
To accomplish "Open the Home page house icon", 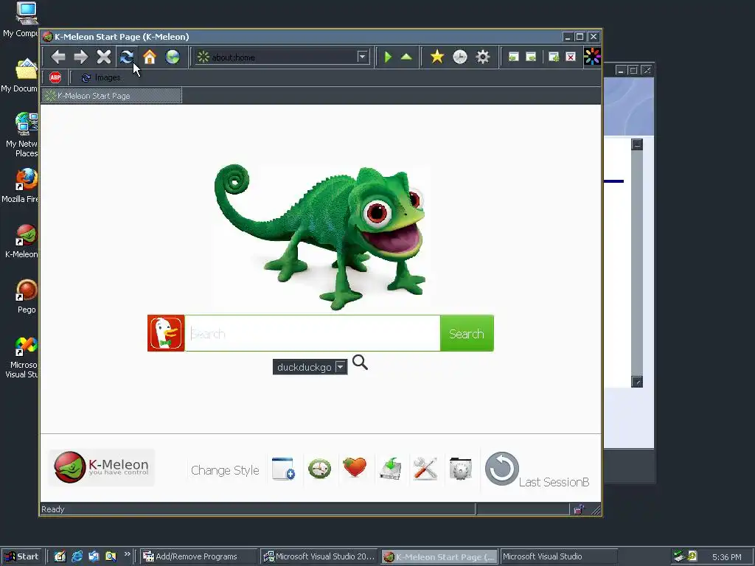I will coord(150,57).
